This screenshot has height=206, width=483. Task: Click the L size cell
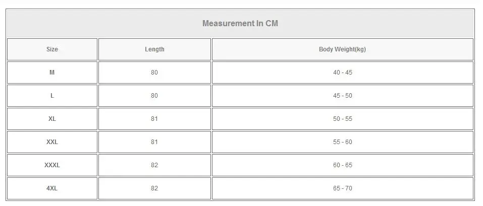pyautogui.click(x=52, y=96)
